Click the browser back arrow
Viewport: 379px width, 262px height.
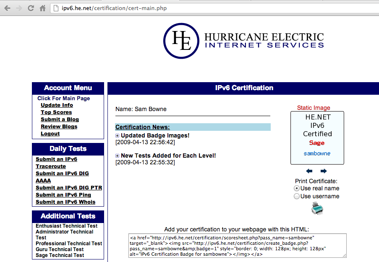(8, 8)
